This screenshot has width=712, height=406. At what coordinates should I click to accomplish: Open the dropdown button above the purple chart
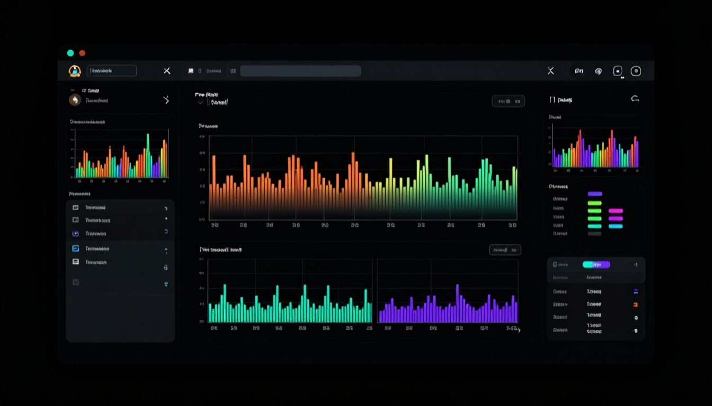click(x=505, y=250)
